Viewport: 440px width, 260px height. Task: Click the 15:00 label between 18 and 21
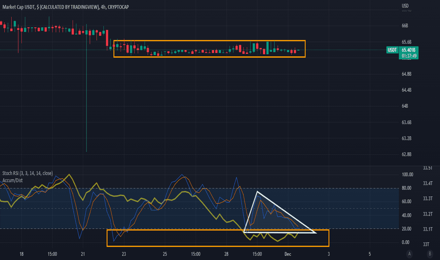point(52,254)
